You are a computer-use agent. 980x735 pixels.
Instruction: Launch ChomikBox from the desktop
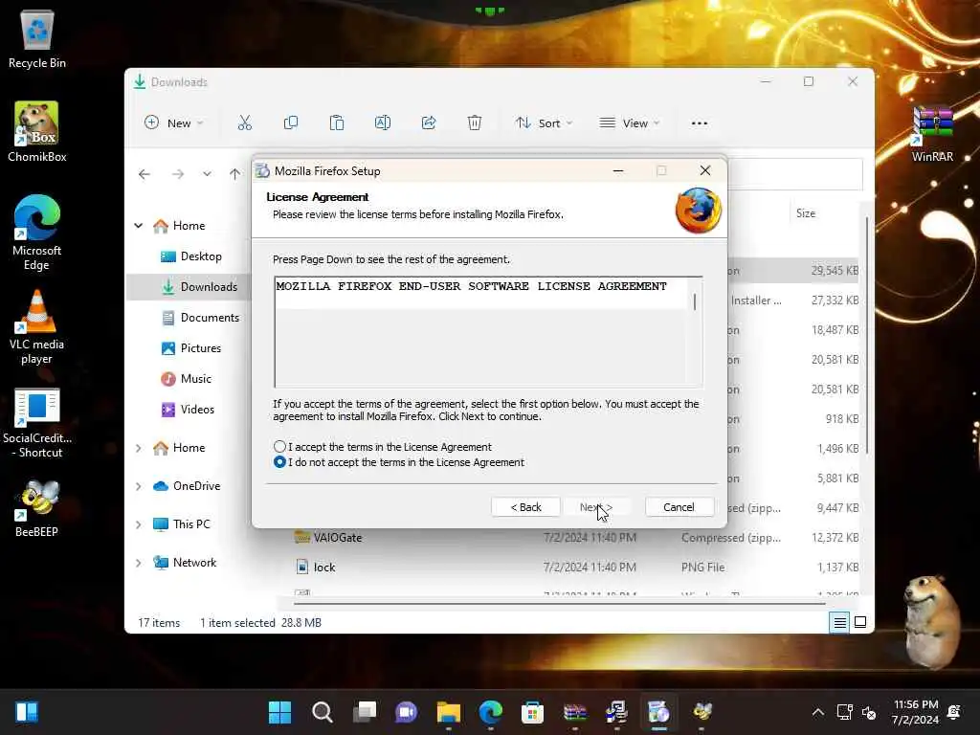pos(37,132)
